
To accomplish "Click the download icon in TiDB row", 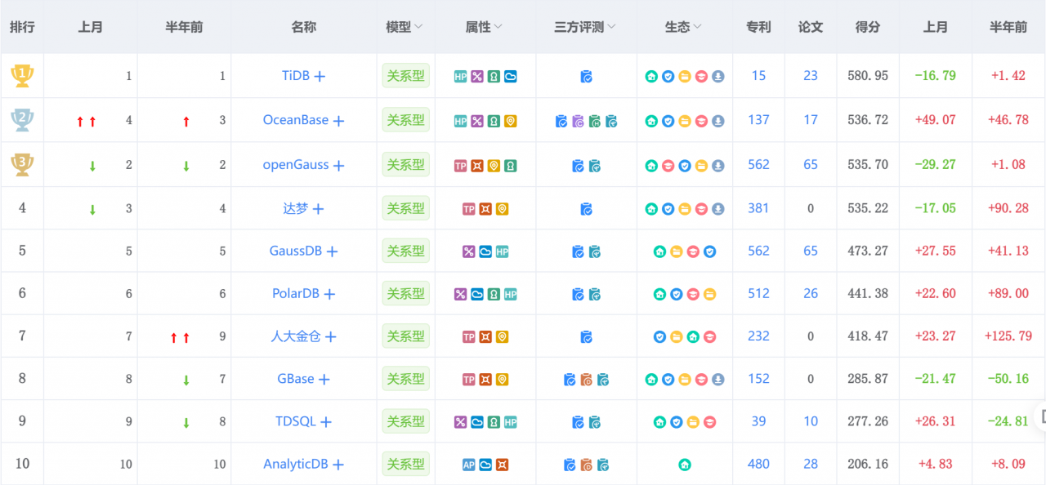I will tap(718, 77).
